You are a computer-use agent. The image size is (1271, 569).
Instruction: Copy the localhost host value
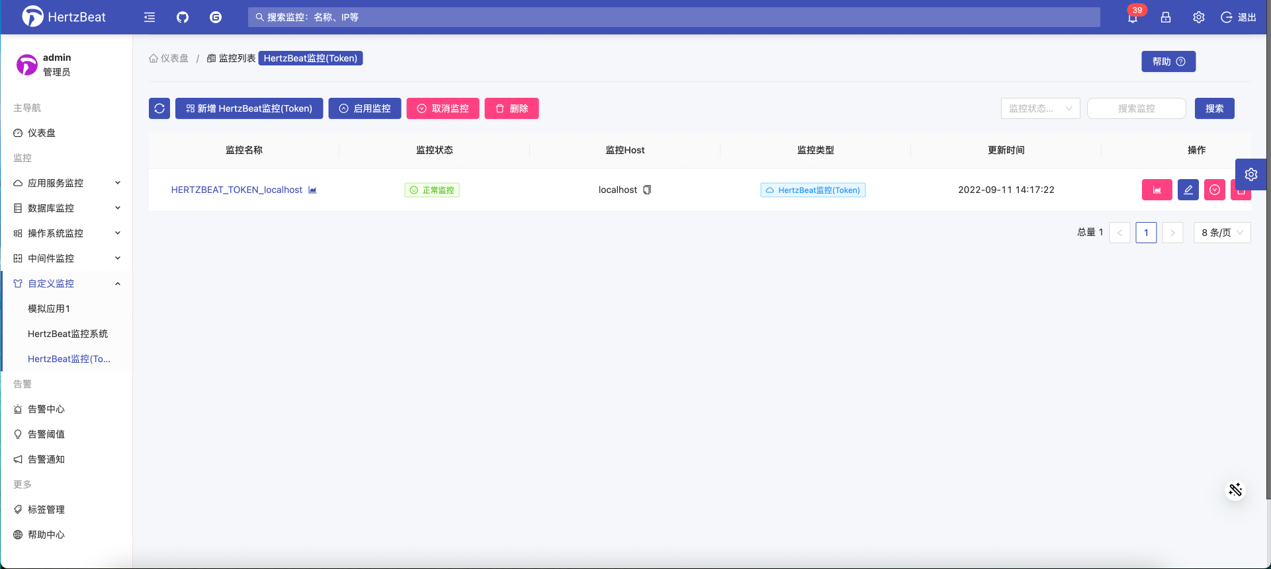pyautogui.click(x=647, y=190)
